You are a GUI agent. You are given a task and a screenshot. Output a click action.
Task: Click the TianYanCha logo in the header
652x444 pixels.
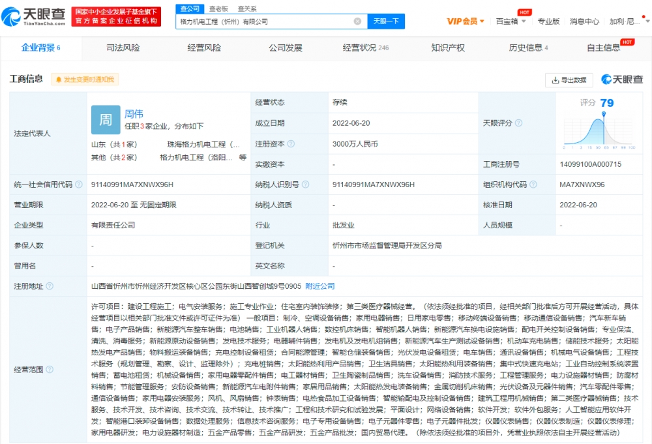point(36,16)
